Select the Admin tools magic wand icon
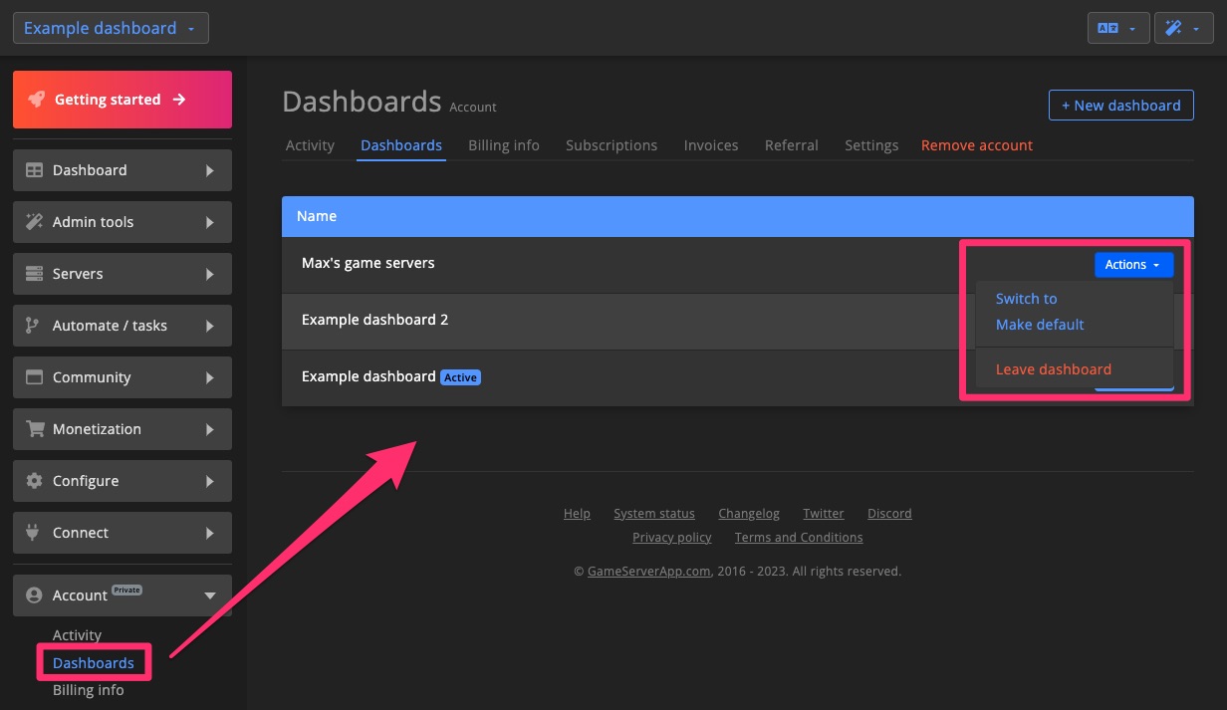The height and width of the screenshot is (710, 1227). 33,222
